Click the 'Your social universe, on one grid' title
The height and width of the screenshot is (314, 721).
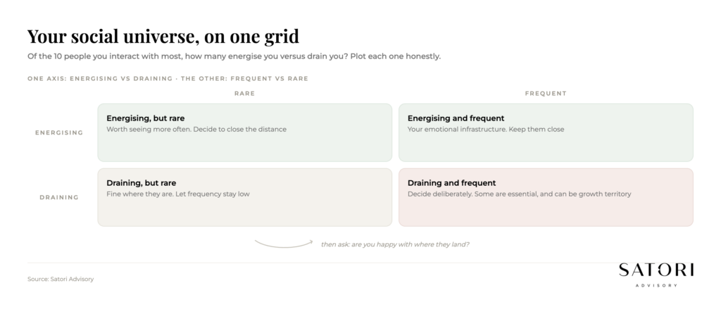[163, 37]
